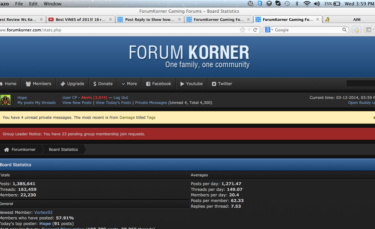
Task: Open the Youtube nav link
Action: click(192, 84)
